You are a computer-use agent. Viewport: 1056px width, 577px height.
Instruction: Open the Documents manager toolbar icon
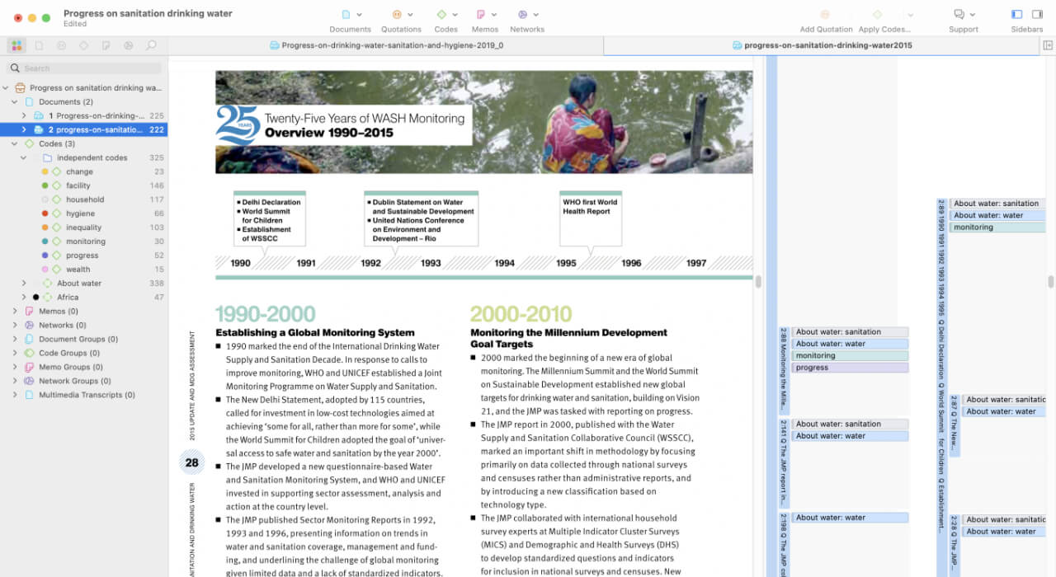[x=346, y=15]
